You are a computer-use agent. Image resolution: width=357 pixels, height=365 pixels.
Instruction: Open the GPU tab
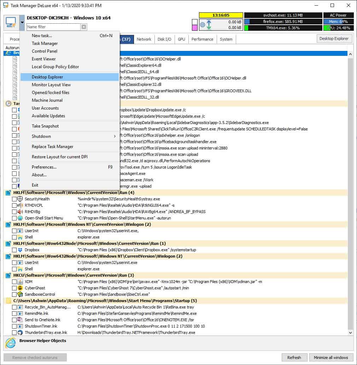point(181,39)
